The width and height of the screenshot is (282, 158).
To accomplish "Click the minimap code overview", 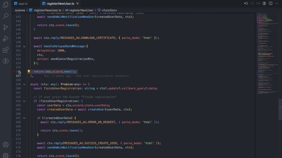I will click(x=267, y=54).
